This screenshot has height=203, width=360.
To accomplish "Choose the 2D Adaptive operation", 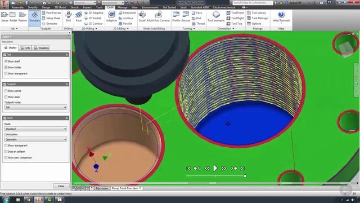I will tap(94, 13).
